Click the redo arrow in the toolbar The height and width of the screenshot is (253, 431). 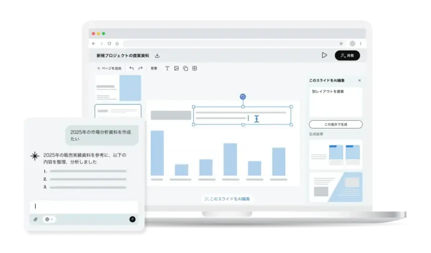[x=140, y=68]
